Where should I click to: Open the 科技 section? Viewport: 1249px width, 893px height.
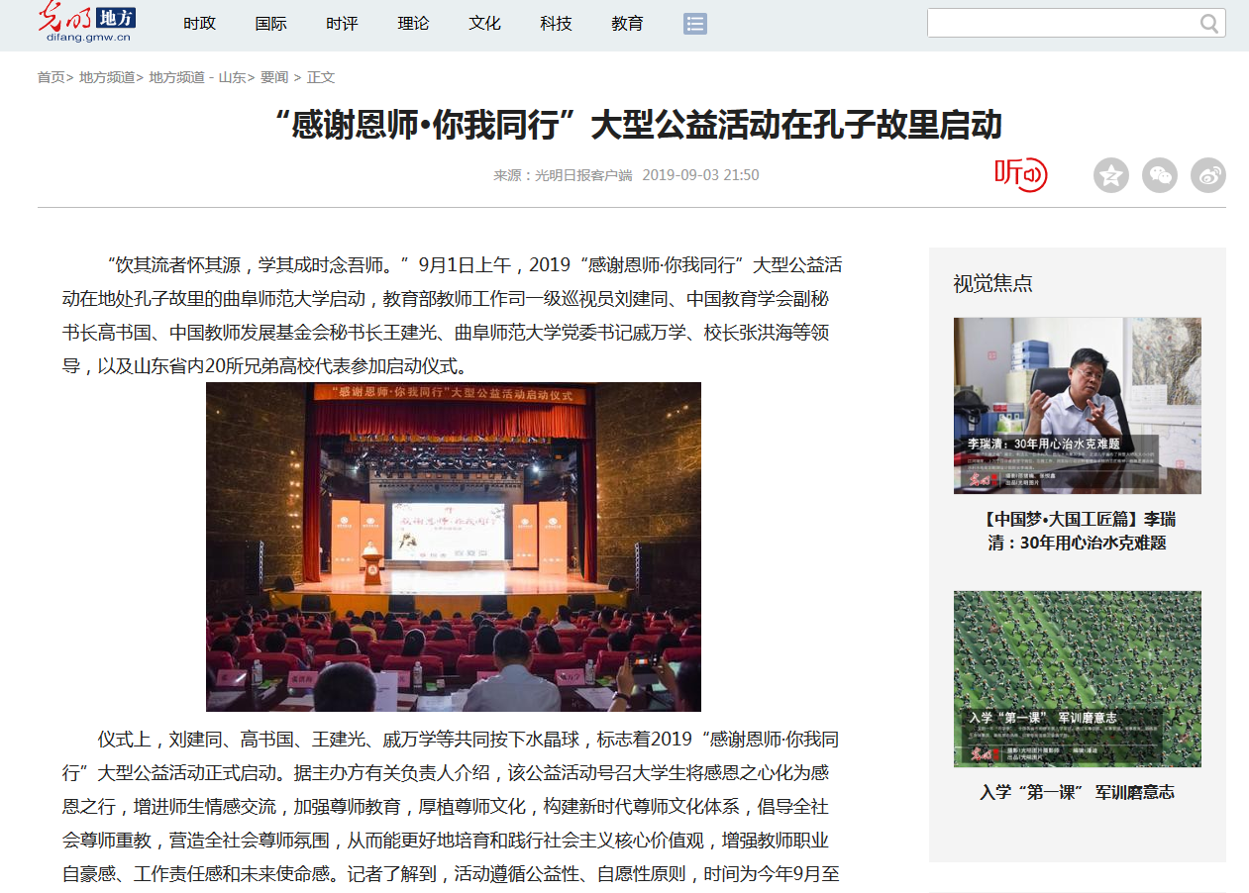pyautogui.click(x=556, y=24)
